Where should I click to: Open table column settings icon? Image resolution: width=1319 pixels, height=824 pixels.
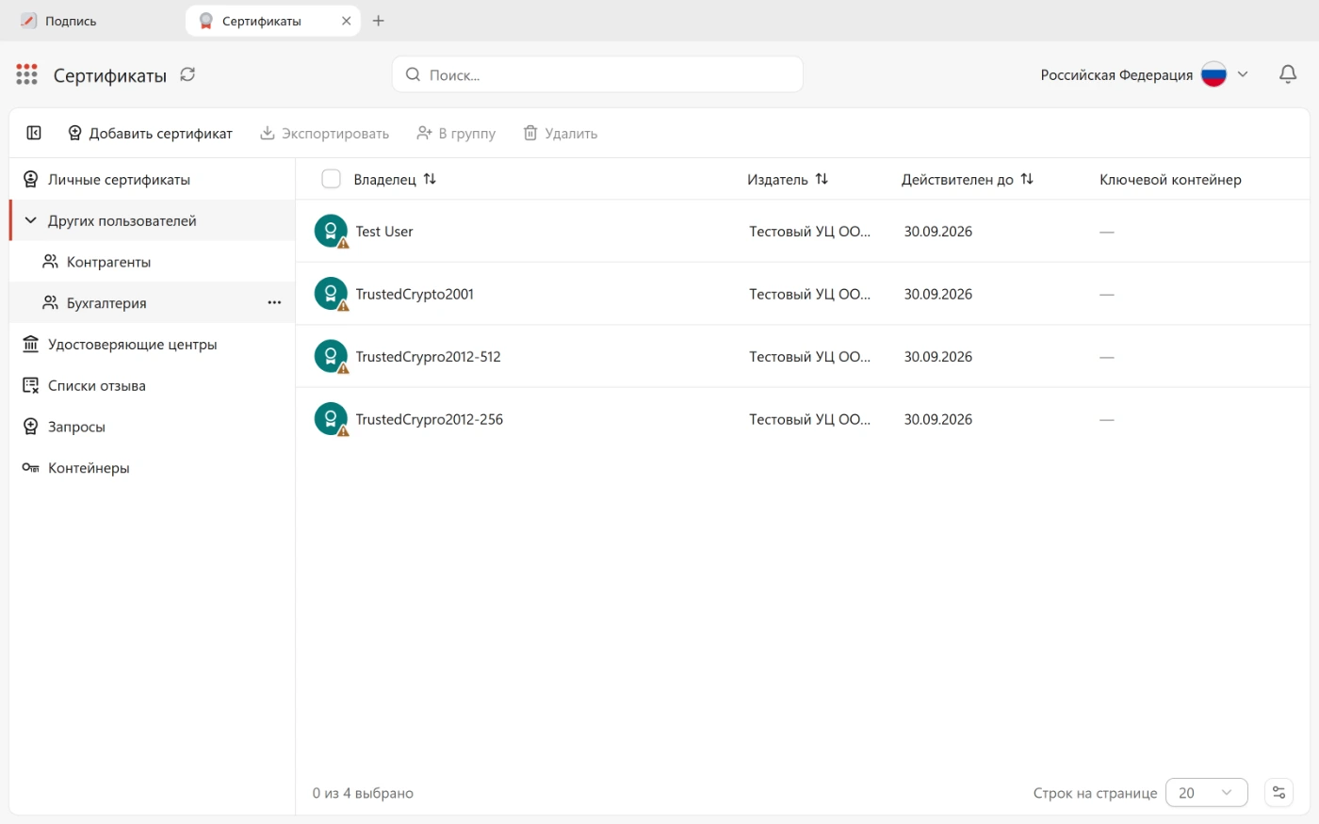click(1278, 793)
